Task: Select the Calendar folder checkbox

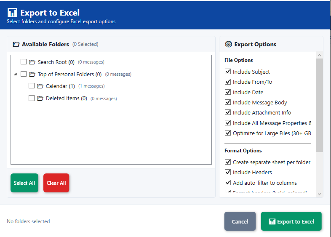Action: click(32, 86)
